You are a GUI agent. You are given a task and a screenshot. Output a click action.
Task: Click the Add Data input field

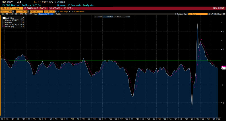coord(198,14)
